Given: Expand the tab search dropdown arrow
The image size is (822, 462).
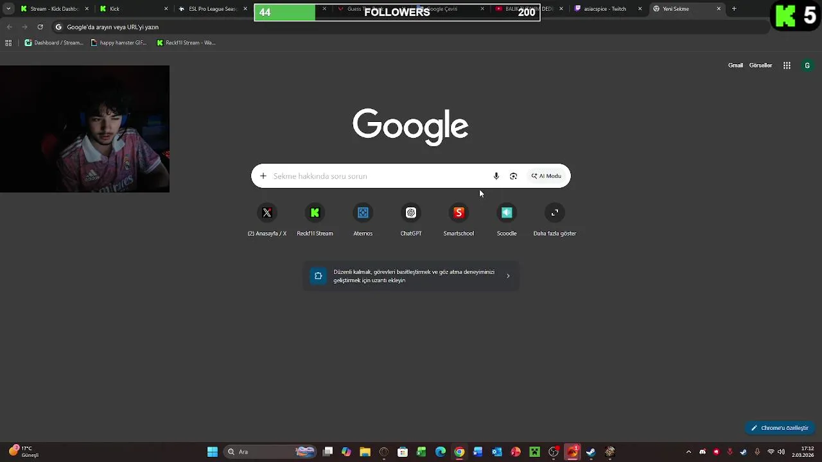Looking at the screenshot, I should (x=8, y=9).
